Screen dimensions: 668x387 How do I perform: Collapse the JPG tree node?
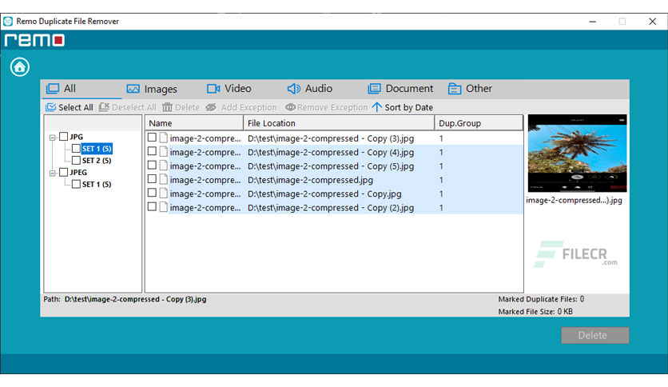52,138
